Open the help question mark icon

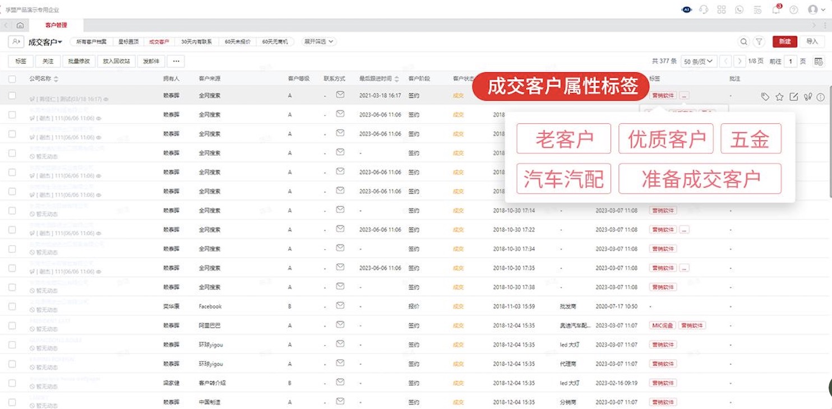[793, 10]
